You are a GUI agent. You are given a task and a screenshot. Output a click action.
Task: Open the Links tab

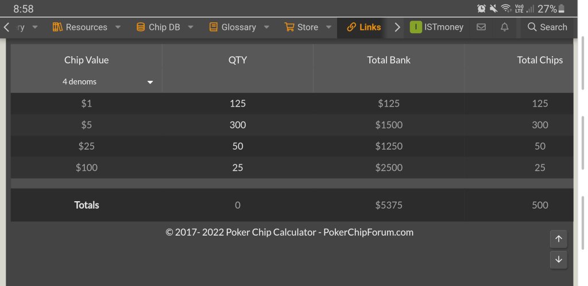364,27
